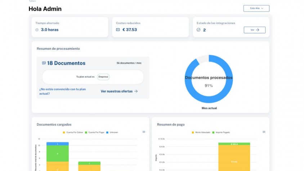Click the money icon beside € 37.53
304x171 pixels.
(118, 30)
